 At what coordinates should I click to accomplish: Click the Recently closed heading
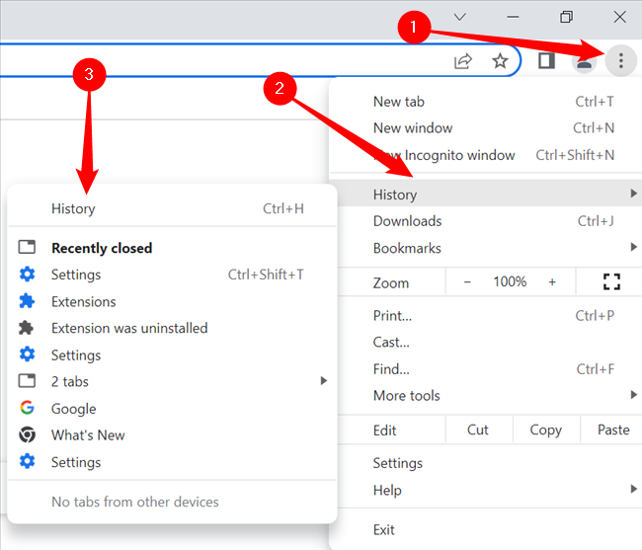point(102,248)
